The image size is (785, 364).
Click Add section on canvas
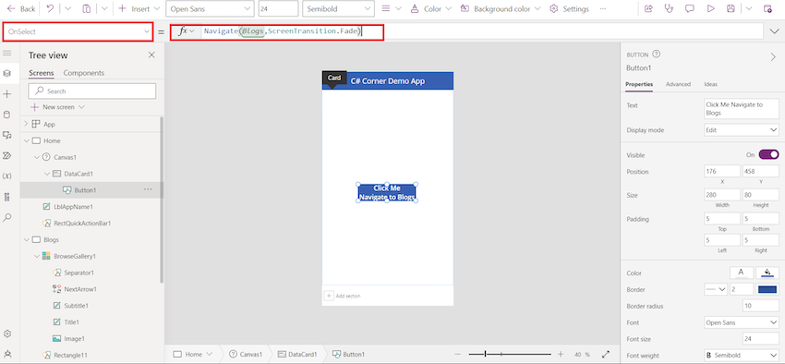(x=343, y=296)
